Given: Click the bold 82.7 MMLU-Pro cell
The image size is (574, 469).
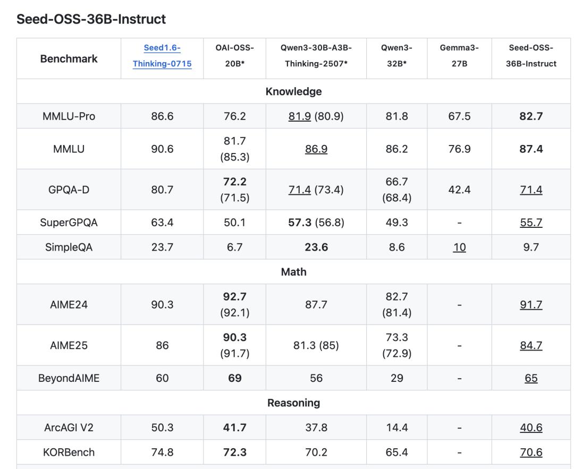Looking at the screenshot, I should 531,116.
